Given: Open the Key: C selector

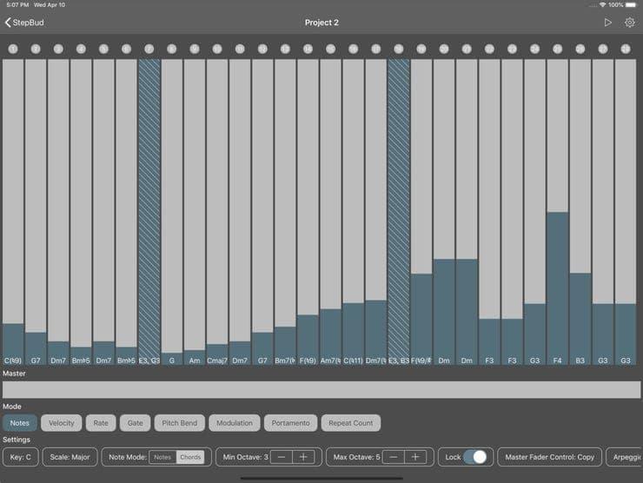Looking at the screenshot, I should (21, 457).
